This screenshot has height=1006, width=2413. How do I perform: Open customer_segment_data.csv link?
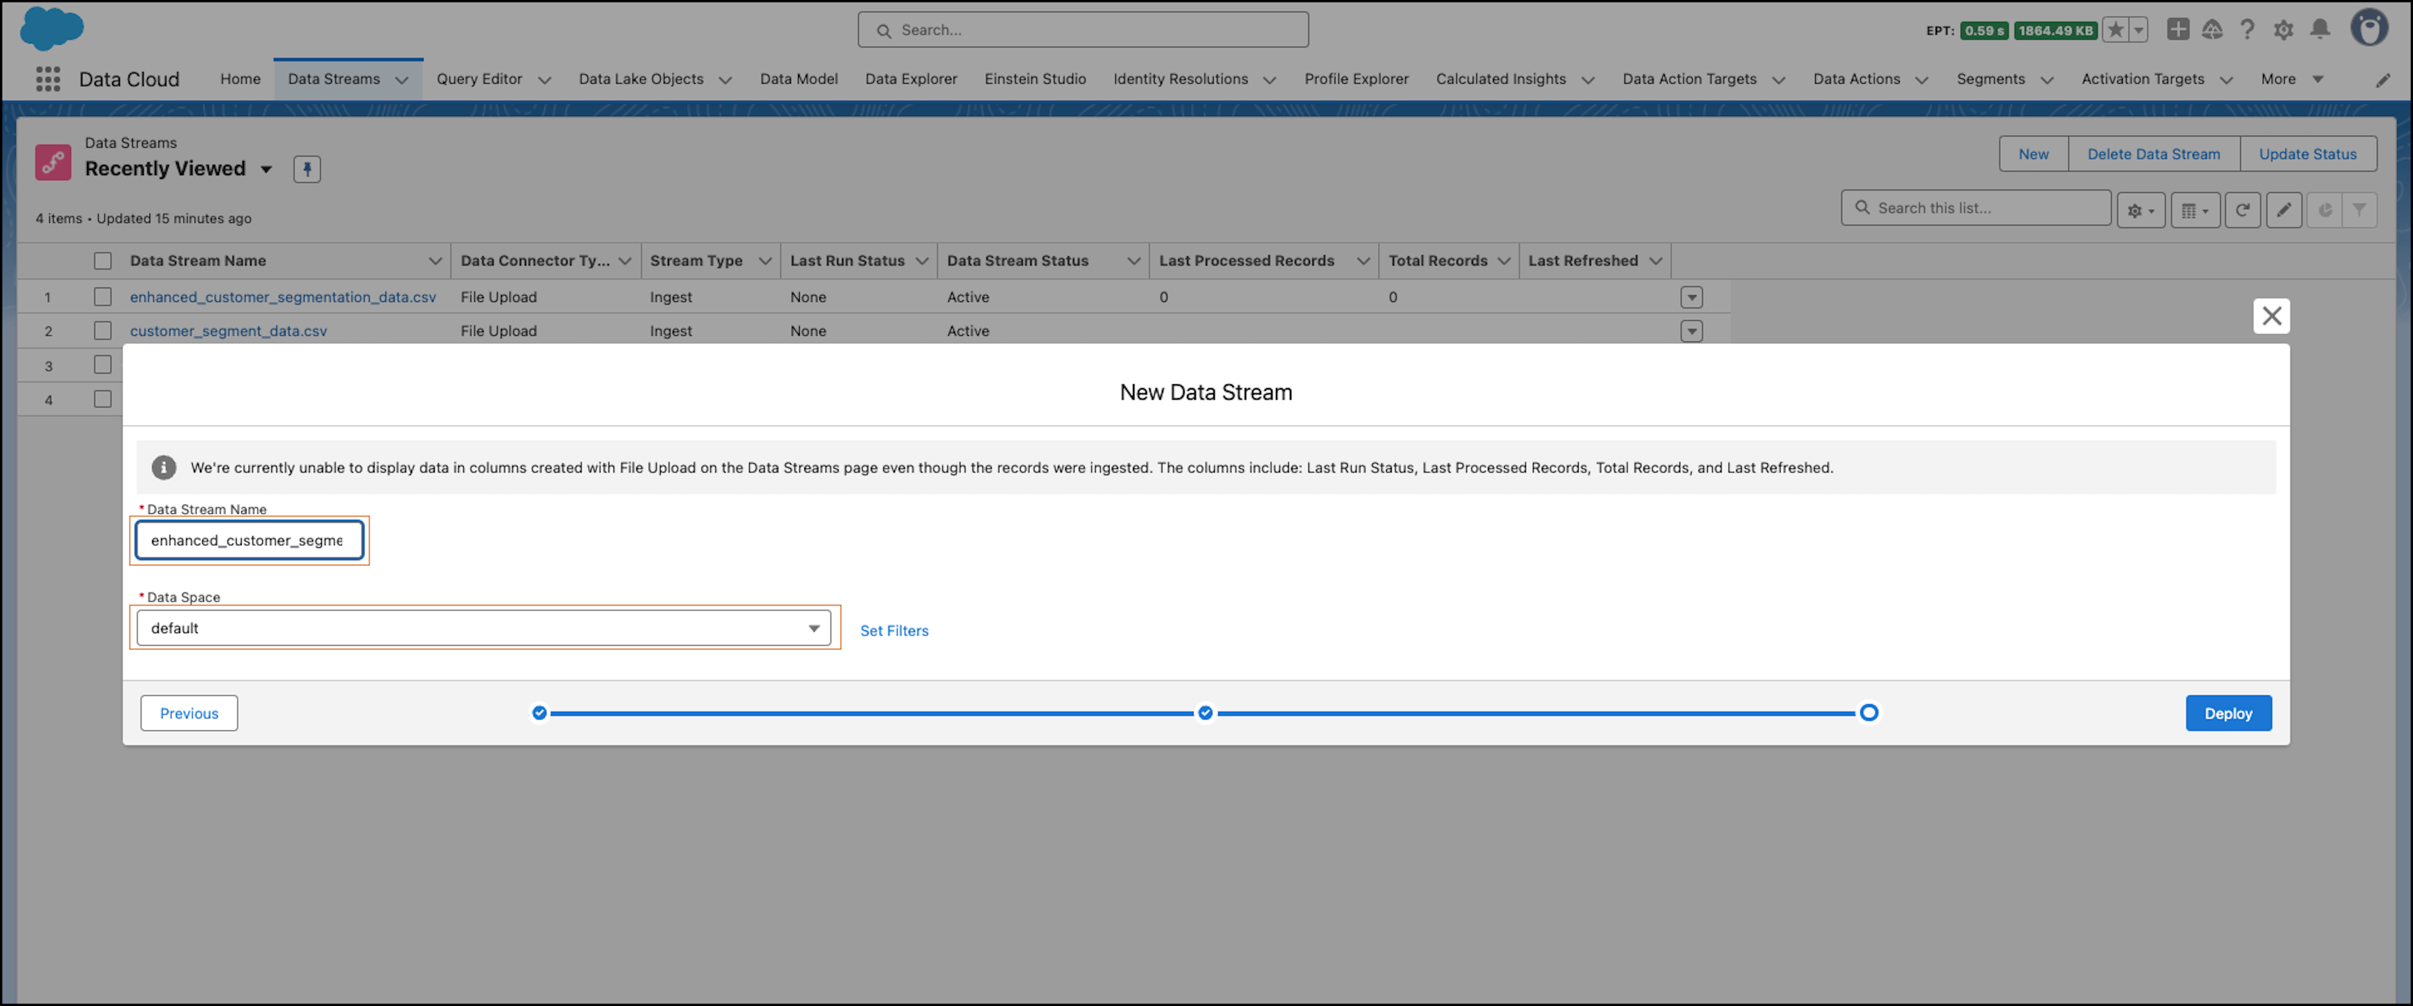pos(228,331)
